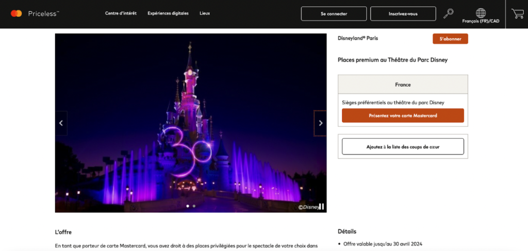Open Français (FR)/CAD language selector
528x251 pixels.
[x=481, y=21]
